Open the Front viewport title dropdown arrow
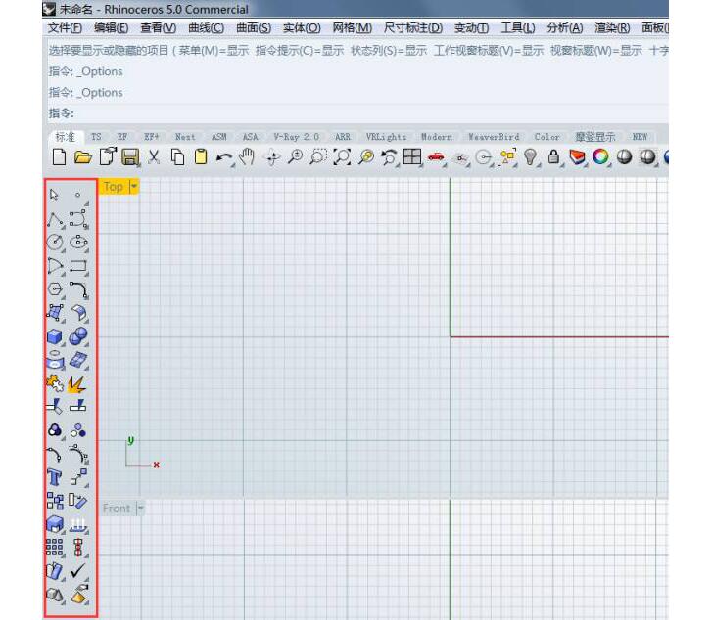 [141, 509]
